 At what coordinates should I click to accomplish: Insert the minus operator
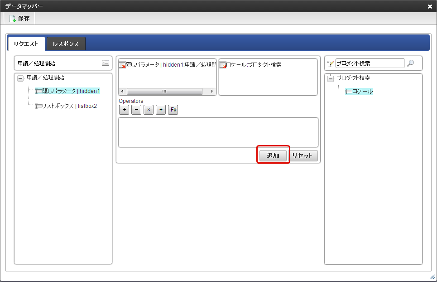(x=136, y=110)
